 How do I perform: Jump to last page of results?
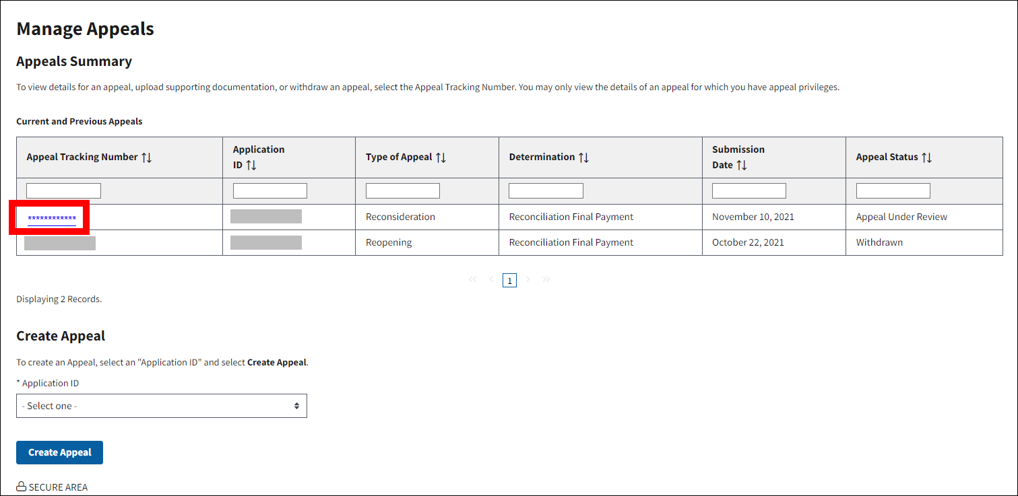546,279
